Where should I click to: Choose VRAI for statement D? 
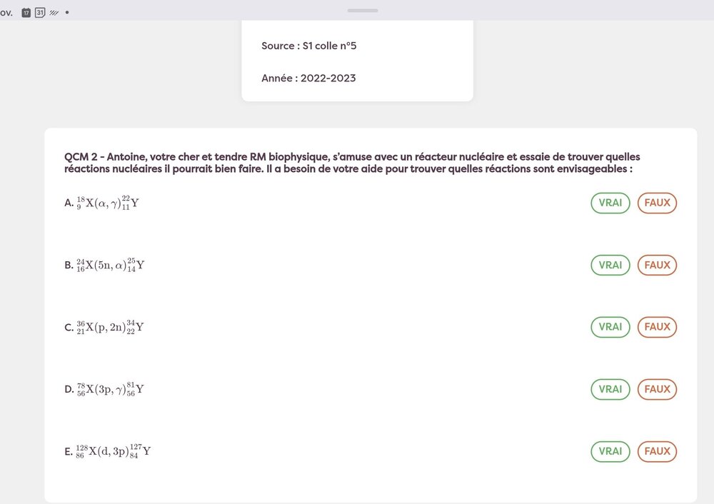coord(610,389)
